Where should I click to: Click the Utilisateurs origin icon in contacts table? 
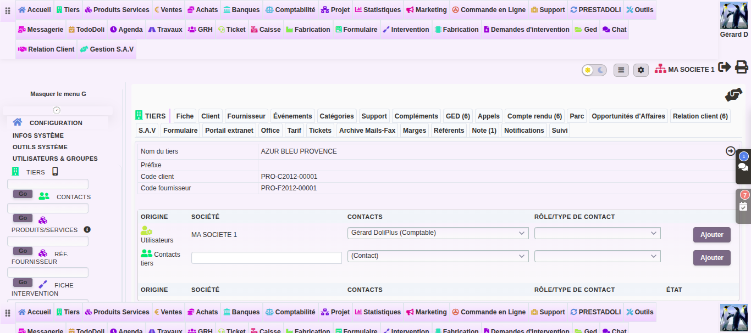146,230
